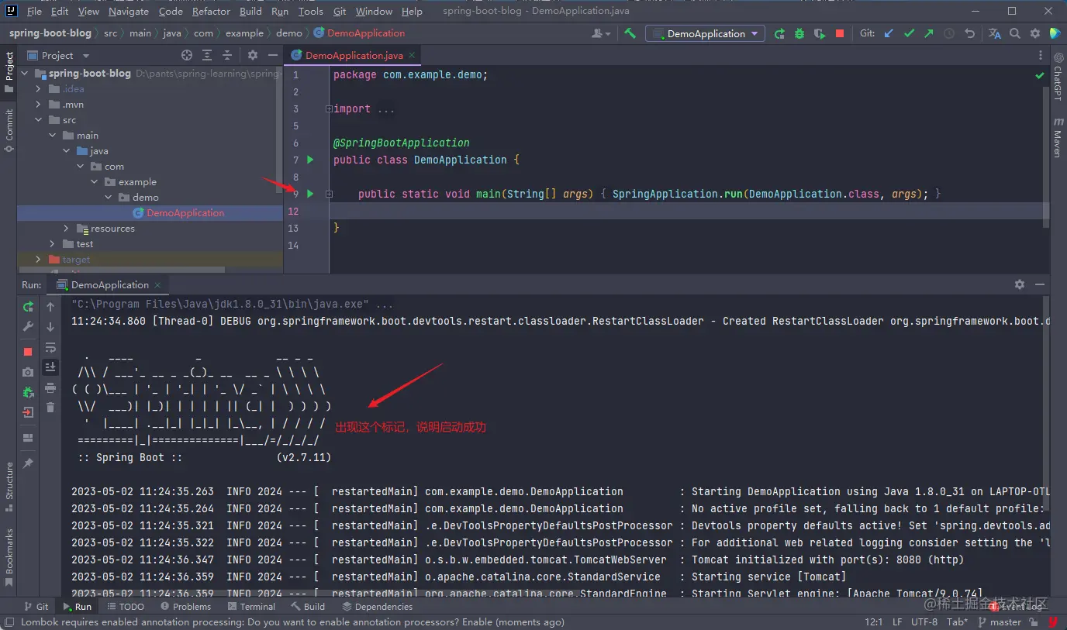Screen dimensions: 1067x630
Task: Open DemoApplication run configuration dropdown
Action: tap(706, 33)
